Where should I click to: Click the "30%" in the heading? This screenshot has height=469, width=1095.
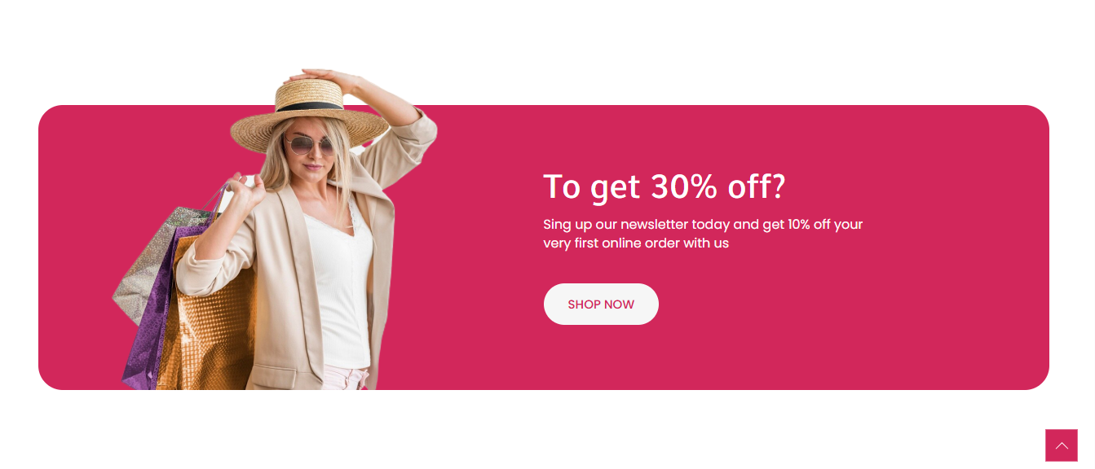click(683, 186)
